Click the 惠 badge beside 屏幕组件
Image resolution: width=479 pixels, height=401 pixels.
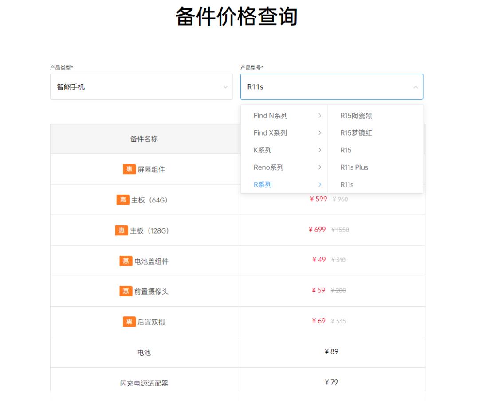point(129,169)
